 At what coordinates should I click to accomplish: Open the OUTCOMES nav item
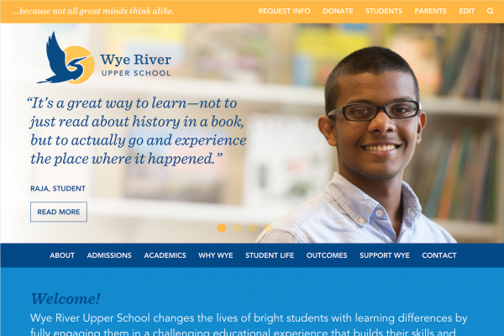(327, 255)
